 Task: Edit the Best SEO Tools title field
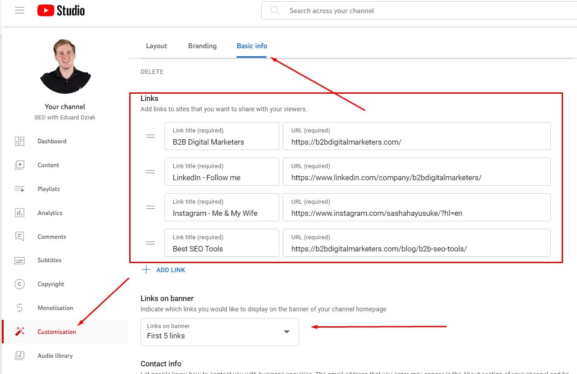(222, 243)
